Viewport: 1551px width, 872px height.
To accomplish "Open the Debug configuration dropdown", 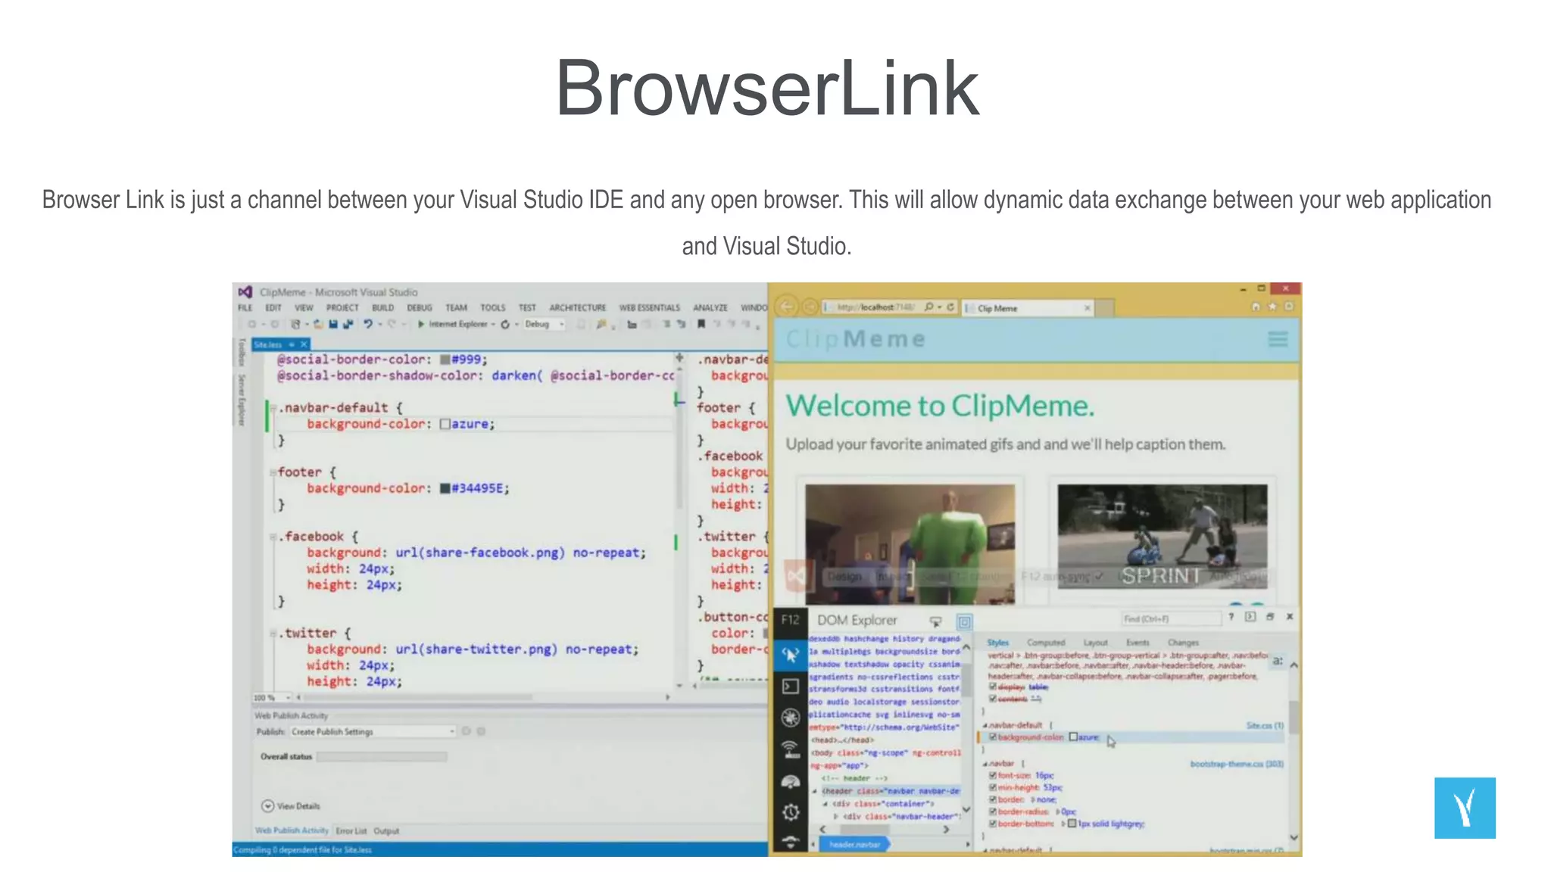I will point(545,324).
